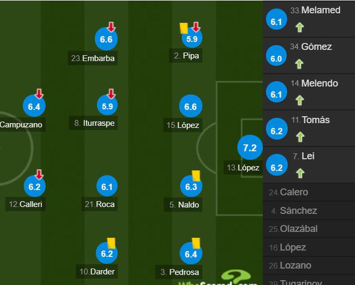Open Roca's 6.1 rating bubble
Viewport: 355px width, 285px height.
[107, 186]
